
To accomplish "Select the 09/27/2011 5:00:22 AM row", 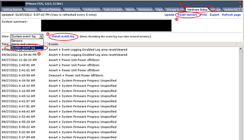I will [120, 127].
